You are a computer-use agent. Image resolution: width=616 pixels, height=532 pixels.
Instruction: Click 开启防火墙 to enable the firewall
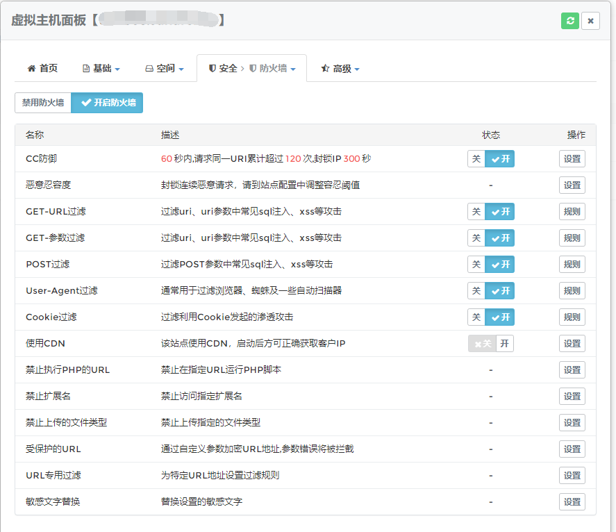[107, 103]
